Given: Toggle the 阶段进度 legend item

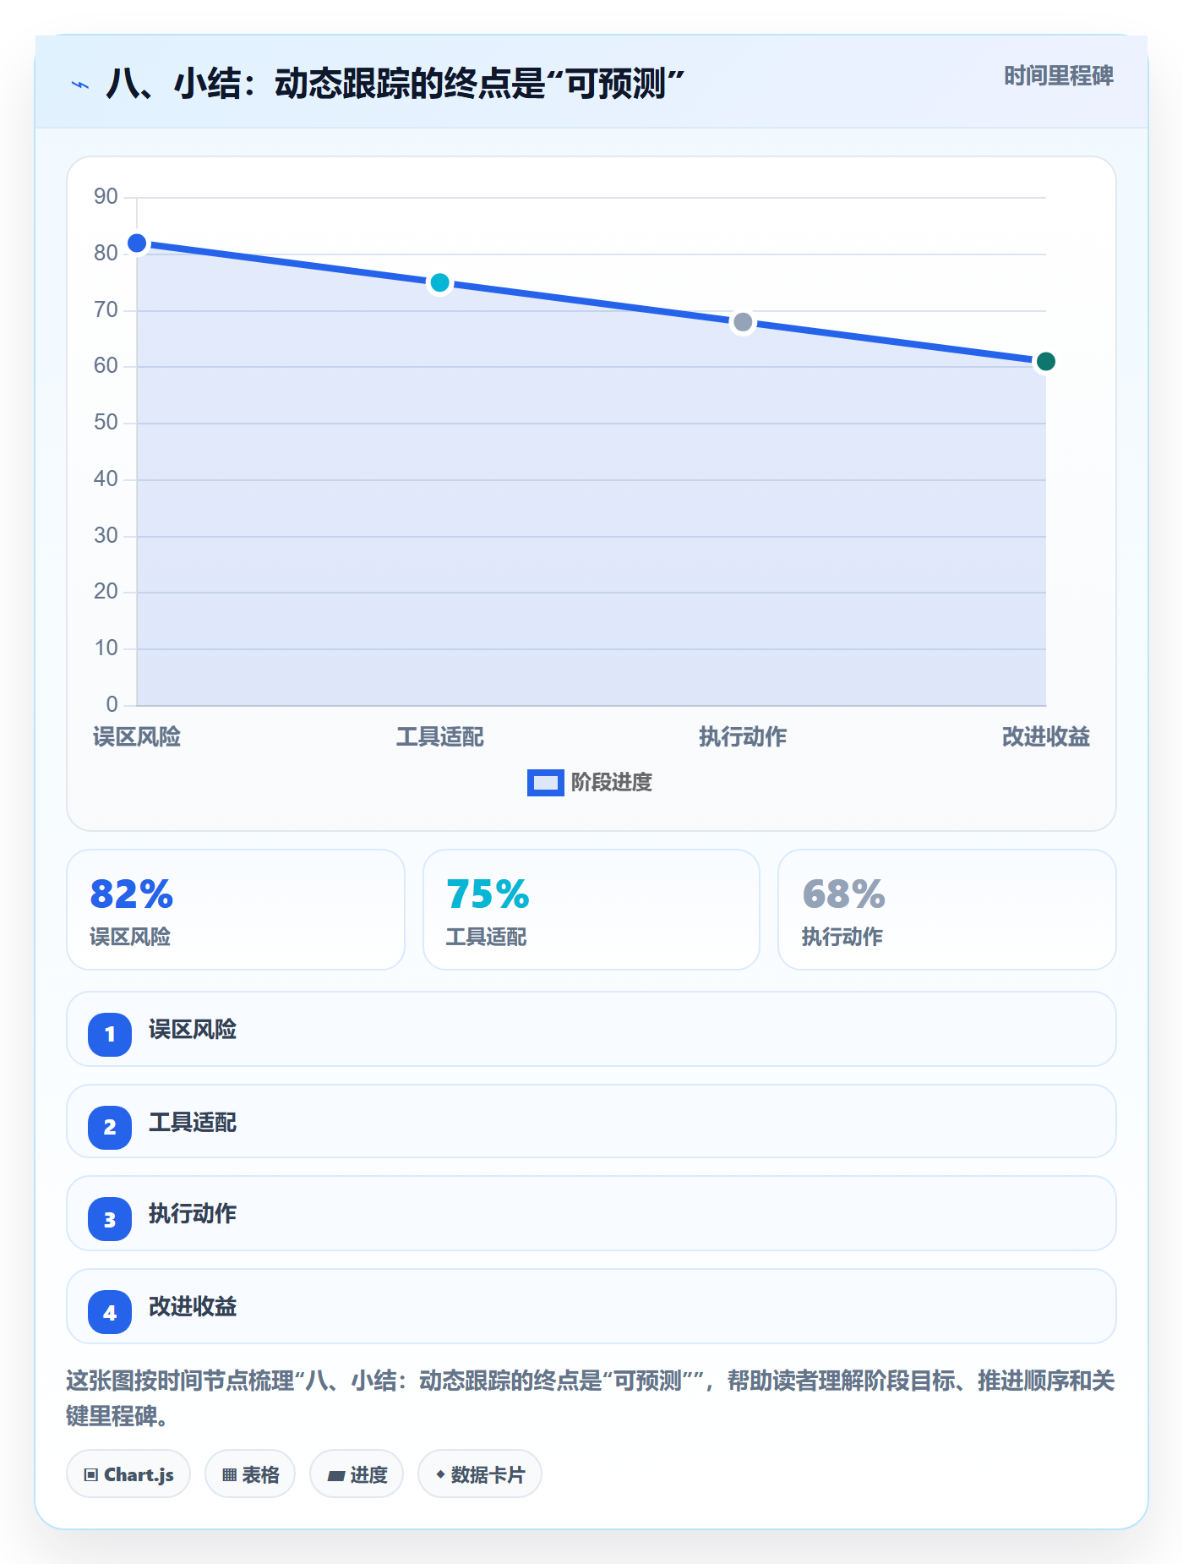Looking at the screenshot, I should [x=590, y=783].
